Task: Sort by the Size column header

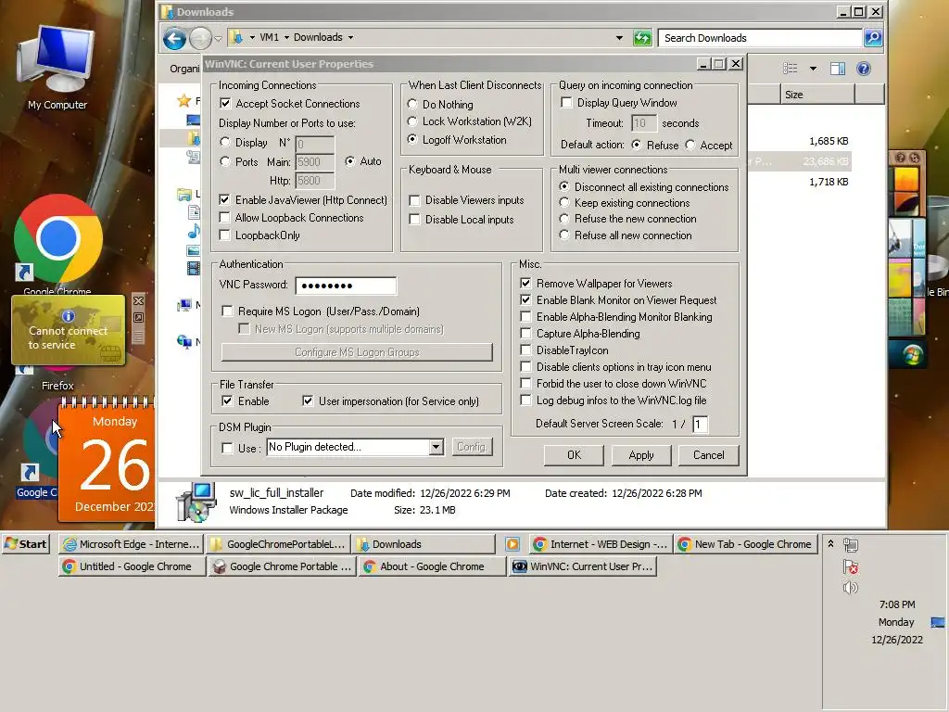Action: click(x=816, y=95)
